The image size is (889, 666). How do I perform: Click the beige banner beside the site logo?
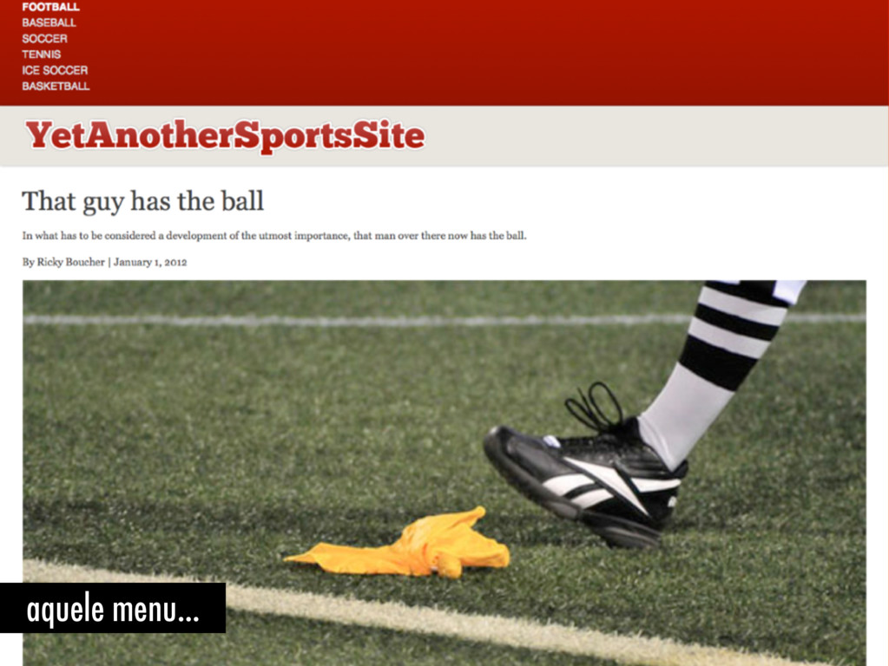652,136
